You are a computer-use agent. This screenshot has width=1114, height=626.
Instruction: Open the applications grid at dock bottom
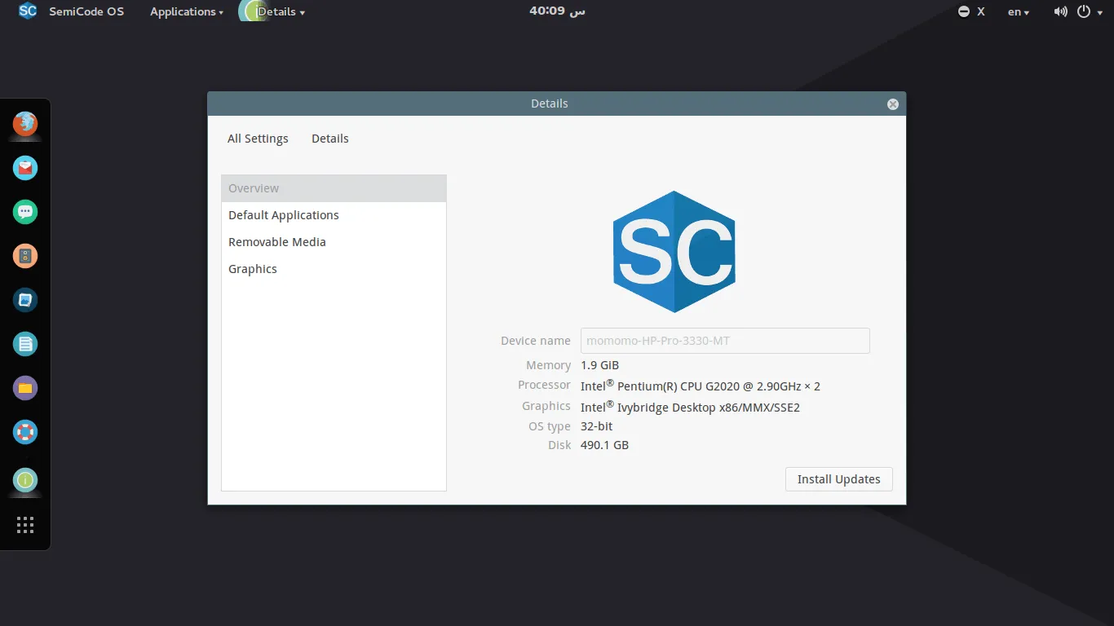coord(24,525)
